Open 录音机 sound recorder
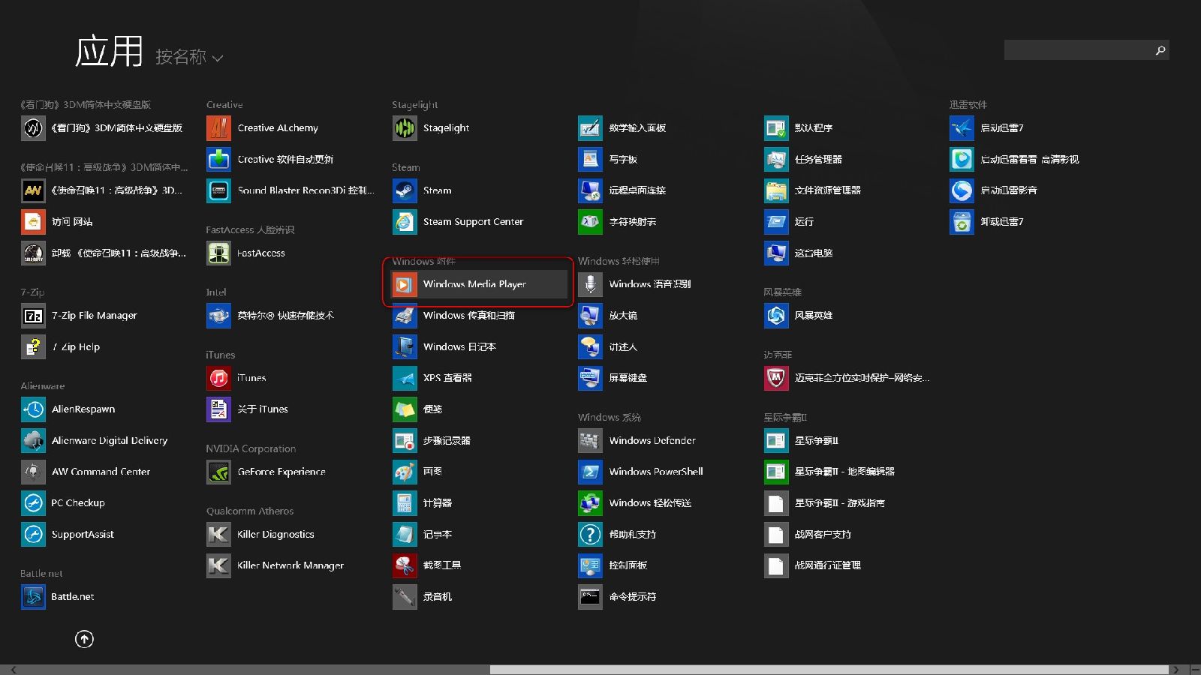The height and width of the screenshot is (675, 1201). coord(423,597)
